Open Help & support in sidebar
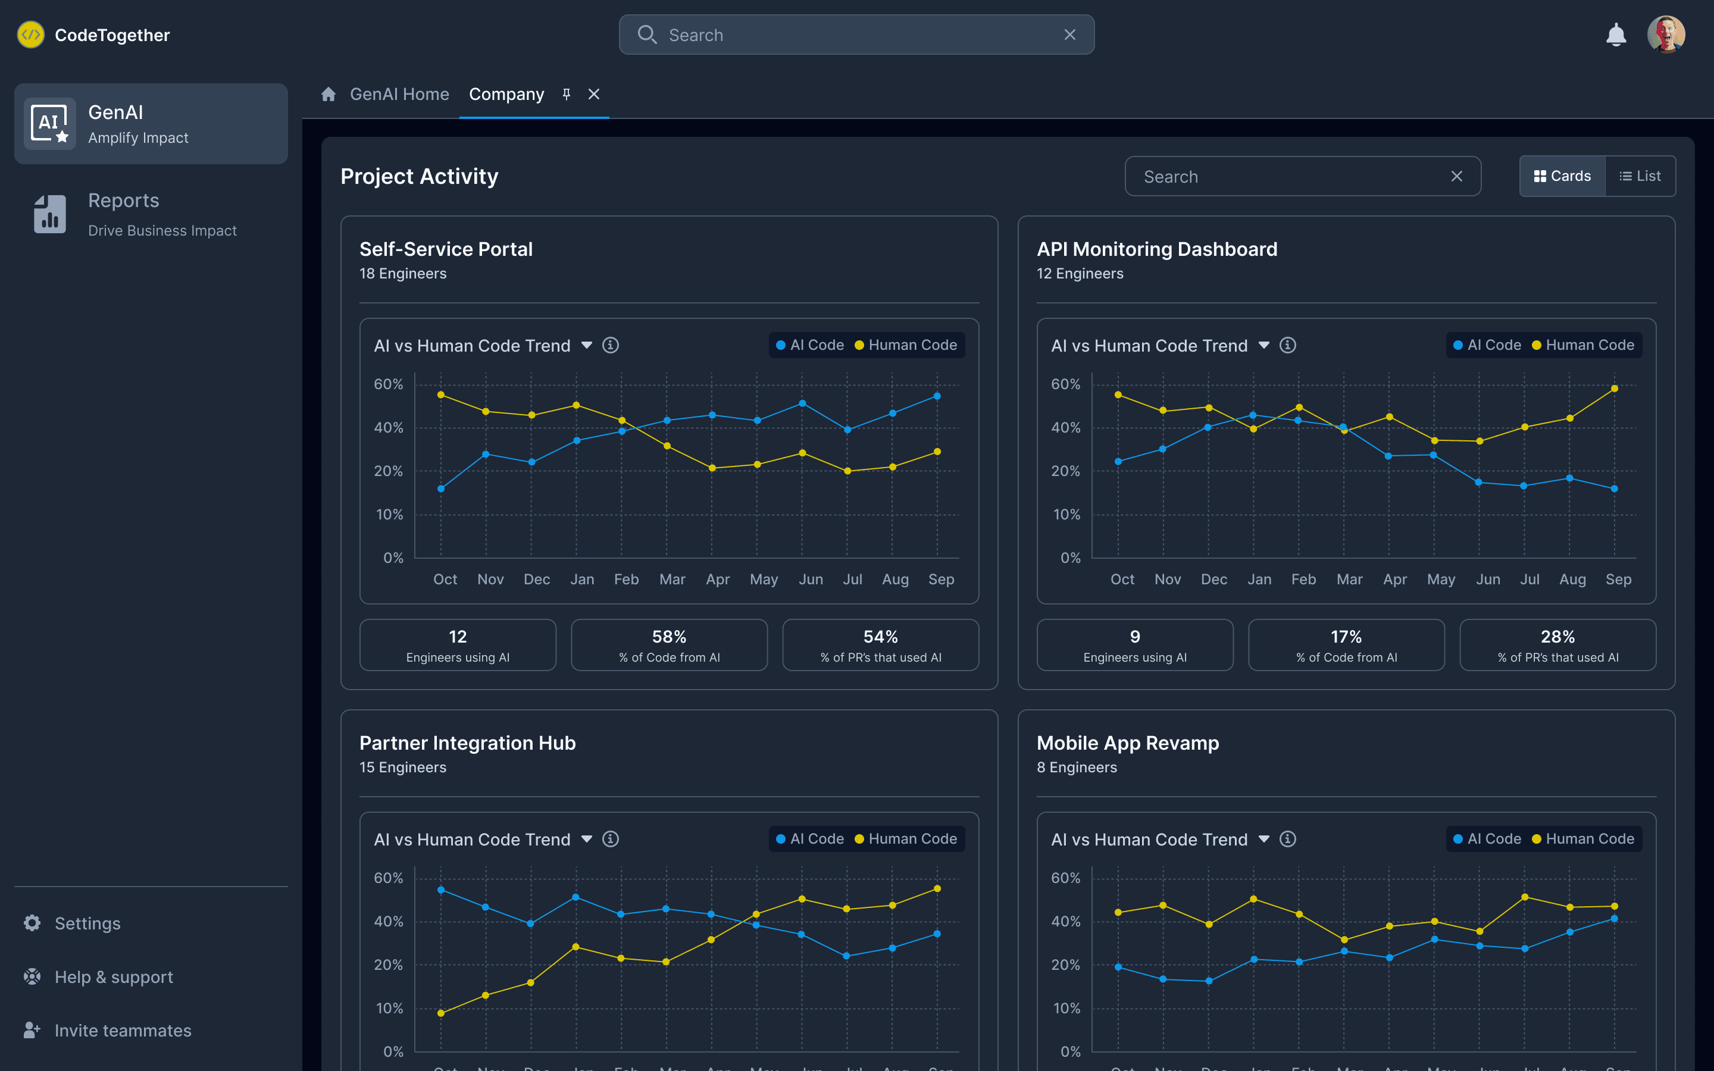The image size is (1714, 1071). pyautogui.click(x=113, y=977)
